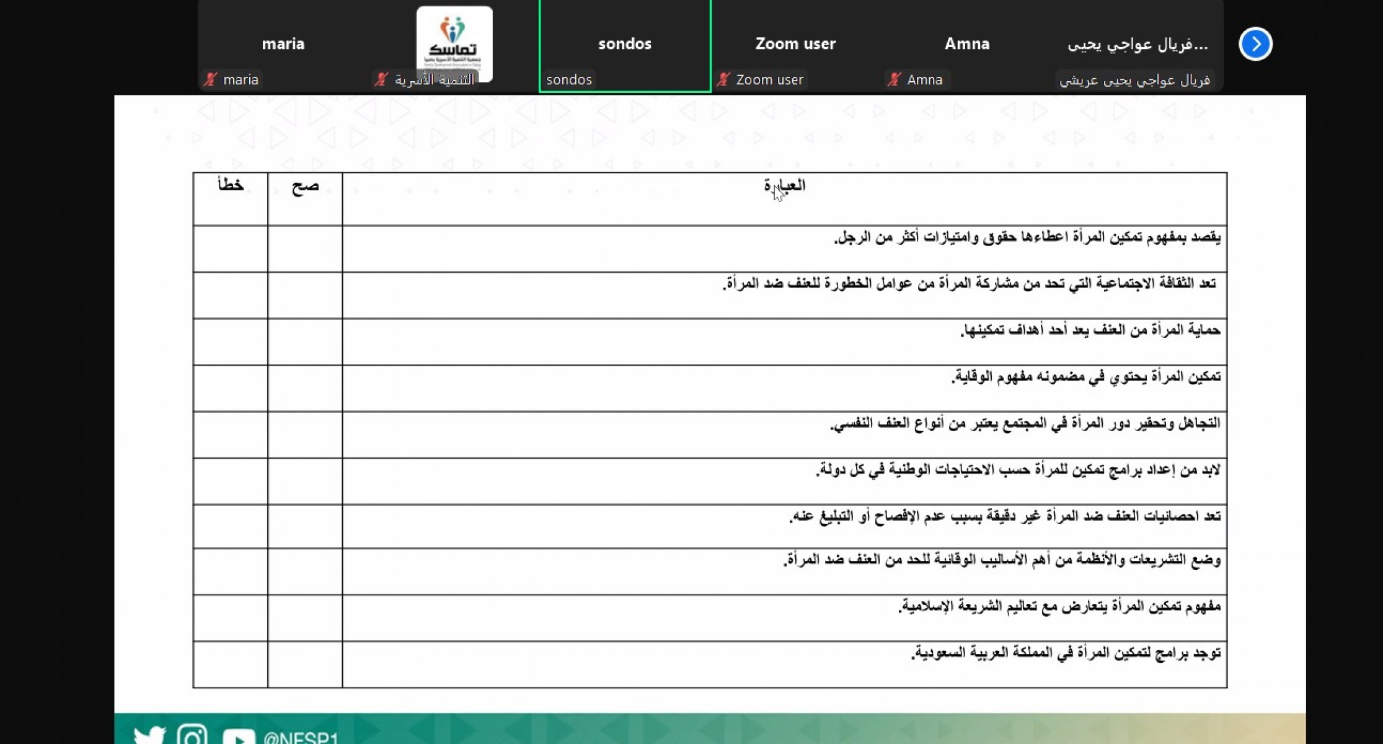Click statement about تعاليم الشريعة الإسلامية
The height and width of the screenshot is (744, 1383).
[x=1059, y=606]
